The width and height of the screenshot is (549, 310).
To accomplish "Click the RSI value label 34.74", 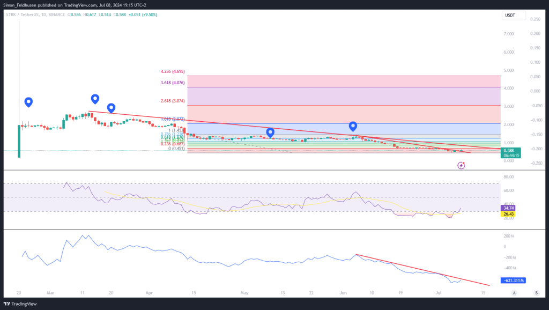I will (x=508, y=208).
